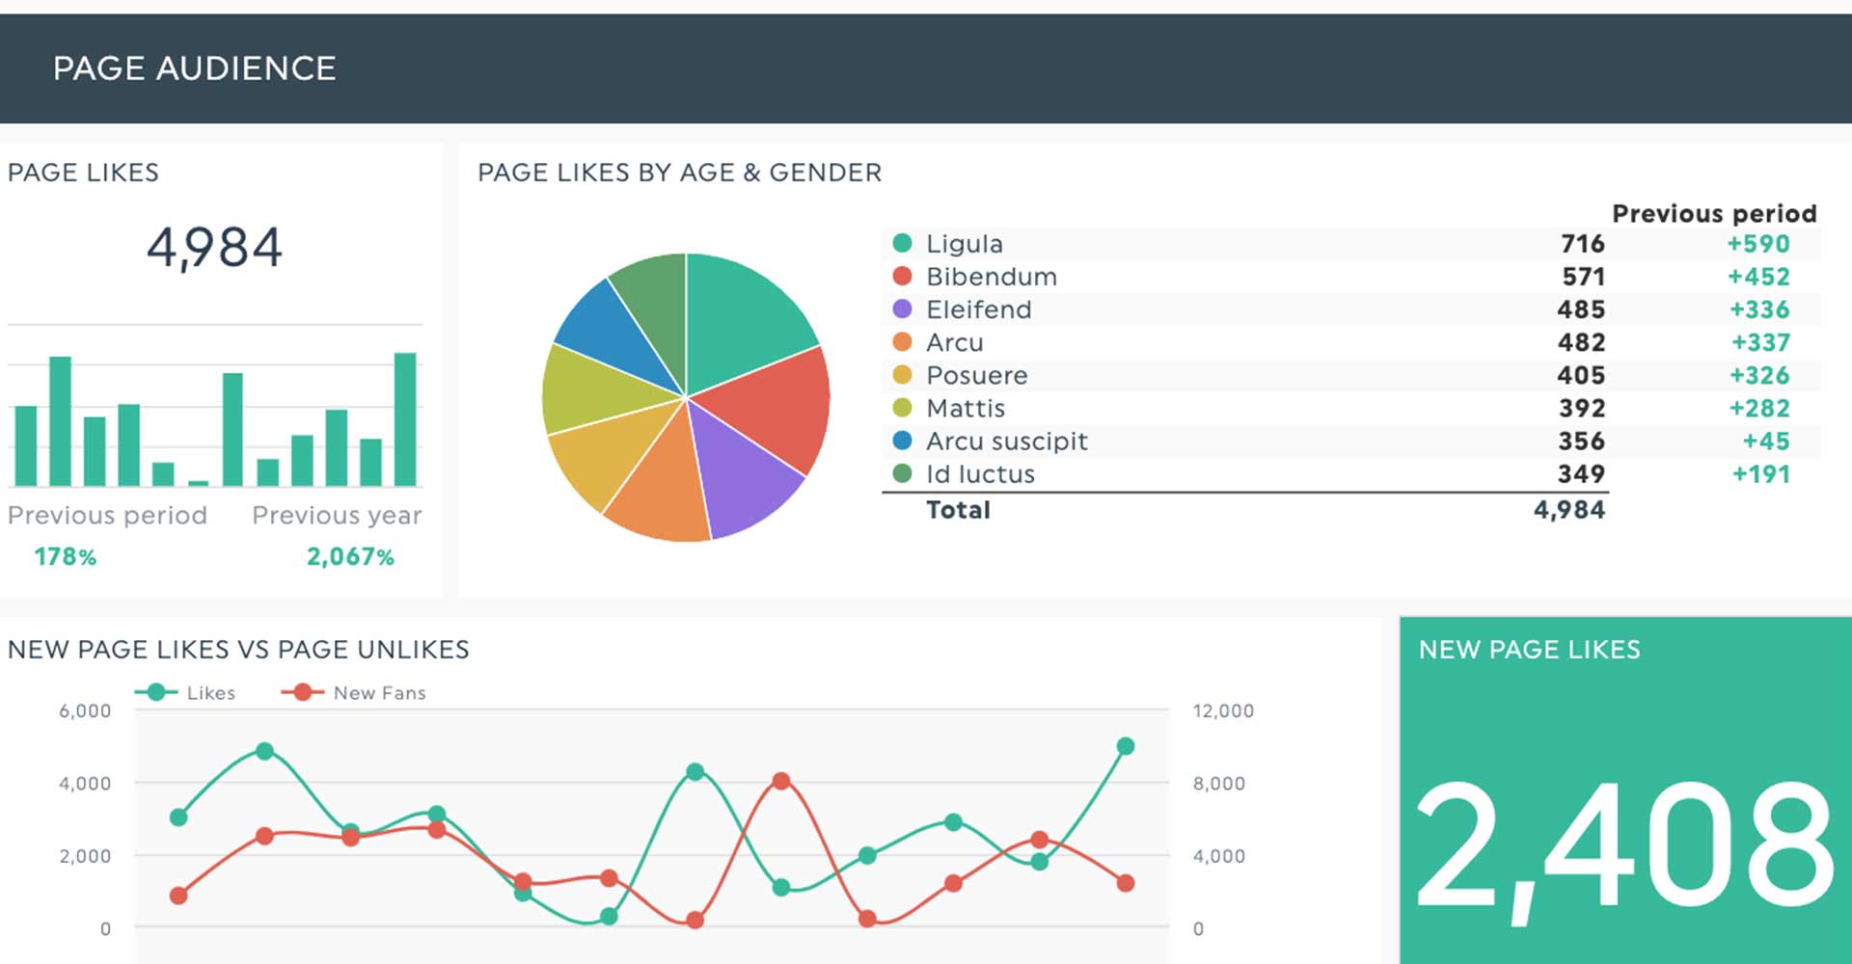Click the Previous period column header
This screenshot has width=1852, height=964.
[1714, 213]
